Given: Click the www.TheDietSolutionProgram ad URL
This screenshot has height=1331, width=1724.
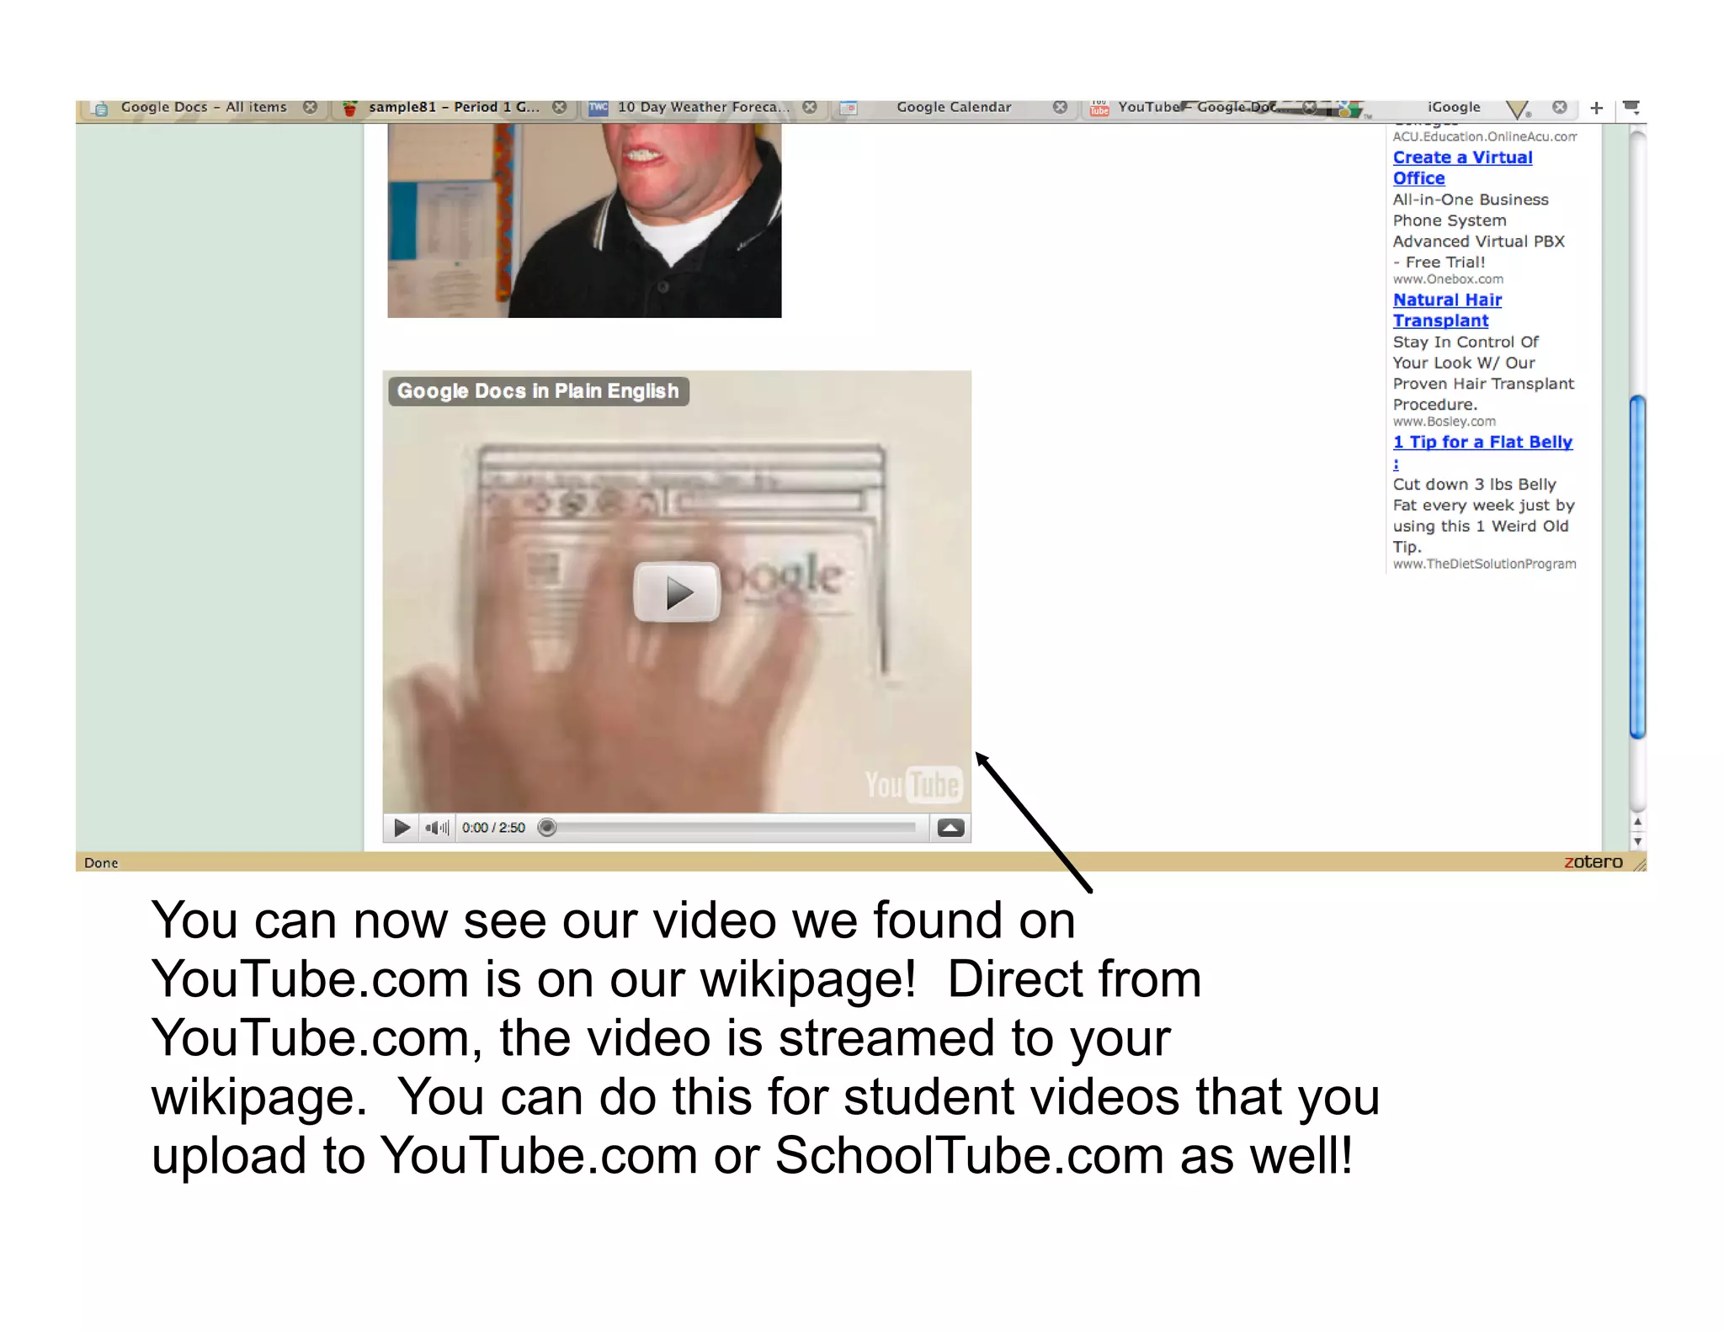Looking at the screenshot, I should 1484,564.
